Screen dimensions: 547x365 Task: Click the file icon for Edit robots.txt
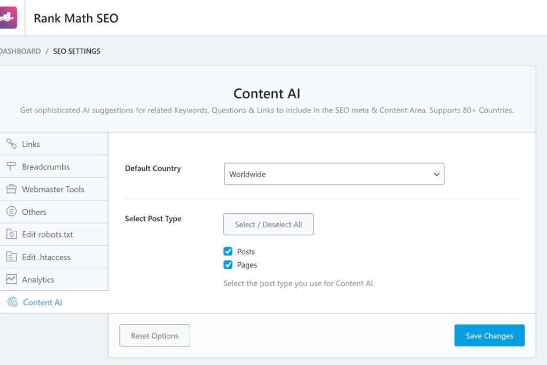click(11, 234)
